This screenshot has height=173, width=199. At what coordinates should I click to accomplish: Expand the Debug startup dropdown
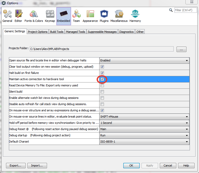pos(144,135)
